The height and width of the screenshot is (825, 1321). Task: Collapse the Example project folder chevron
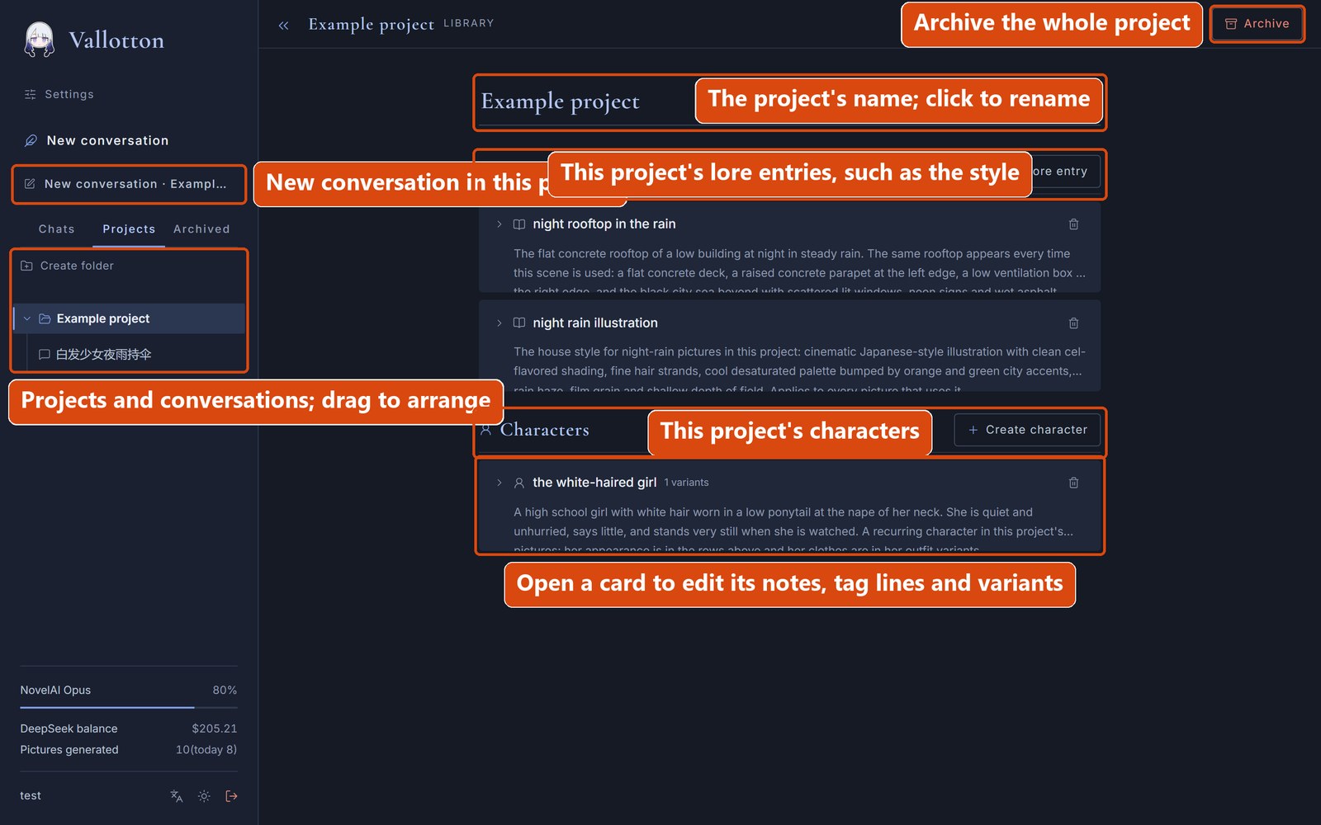click(27, 318)
